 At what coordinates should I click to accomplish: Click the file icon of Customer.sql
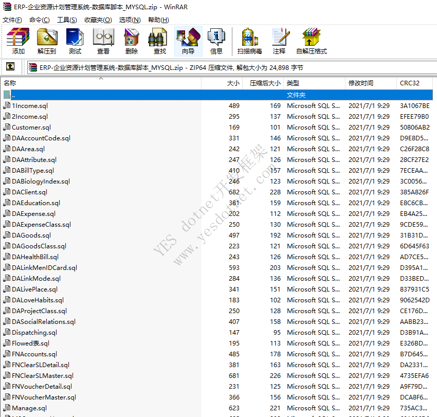[6, 128]
